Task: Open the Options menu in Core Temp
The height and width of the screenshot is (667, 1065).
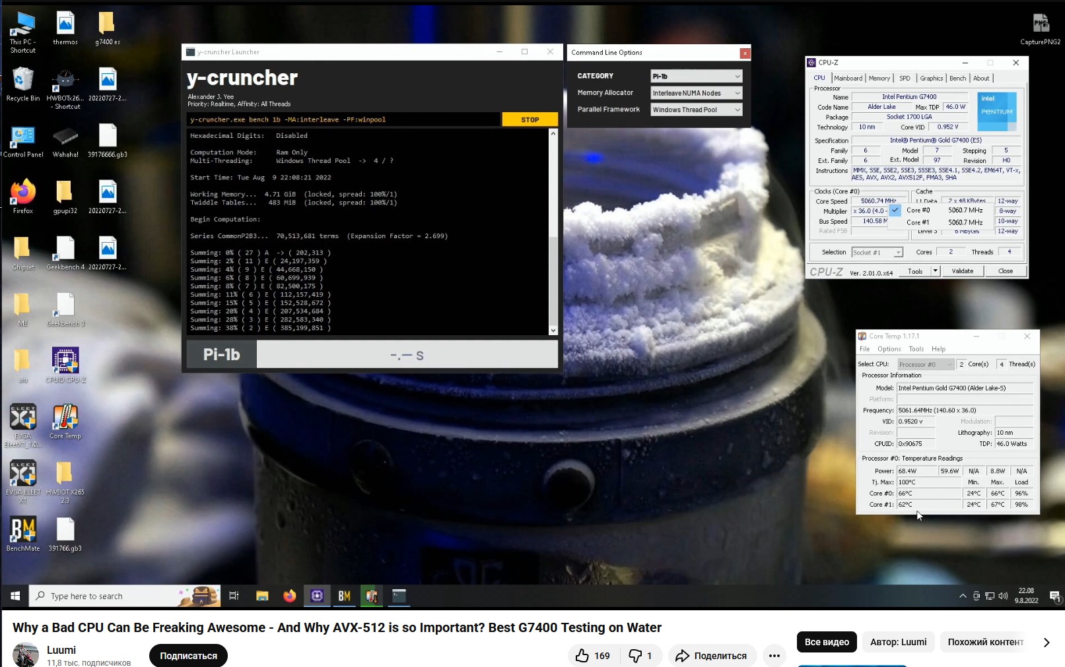Action: [x=889, y=349]
